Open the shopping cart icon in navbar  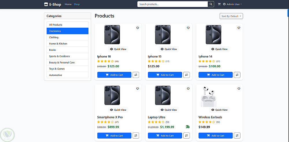coord(219,4)
